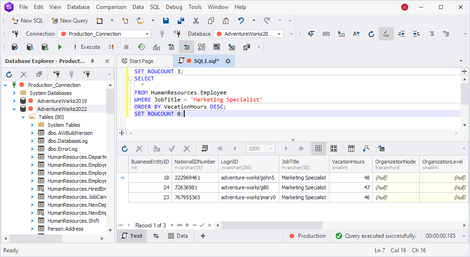470x257 pixels.
Task: Click the Increase indent icon
Action: coord(416,34)
